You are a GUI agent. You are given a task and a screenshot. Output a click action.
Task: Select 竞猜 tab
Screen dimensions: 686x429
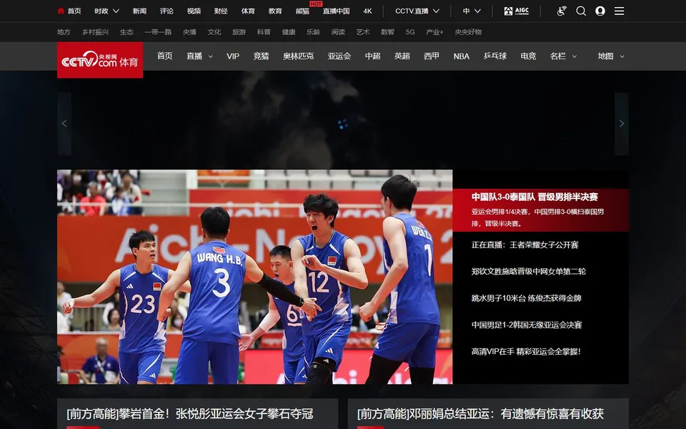(262, 56)
